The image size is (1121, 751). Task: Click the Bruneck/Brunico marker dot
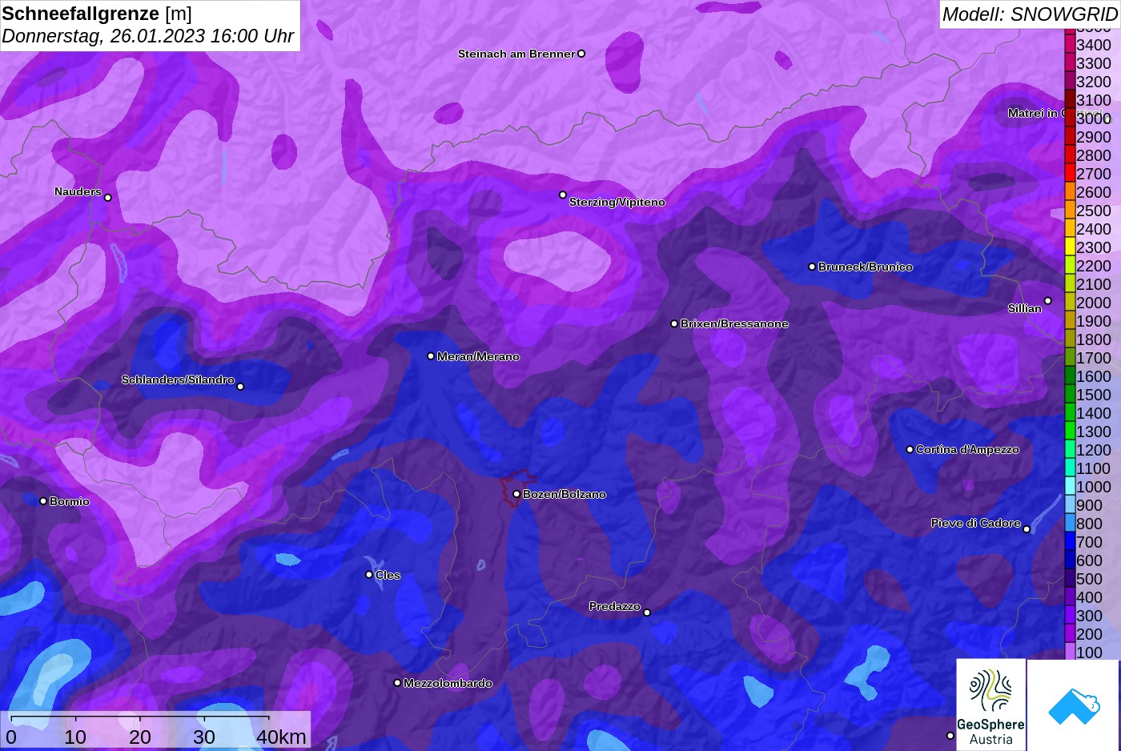pos(812,267)
